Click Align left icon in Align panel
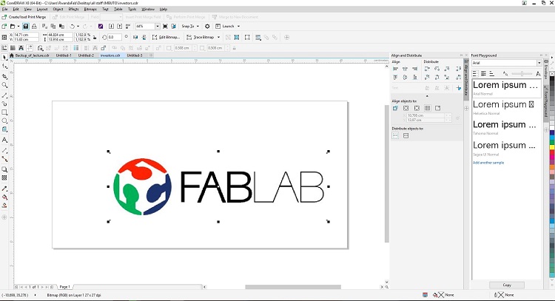Image resolution: width=555 pixels, height=301 pixels. [395, 69]
